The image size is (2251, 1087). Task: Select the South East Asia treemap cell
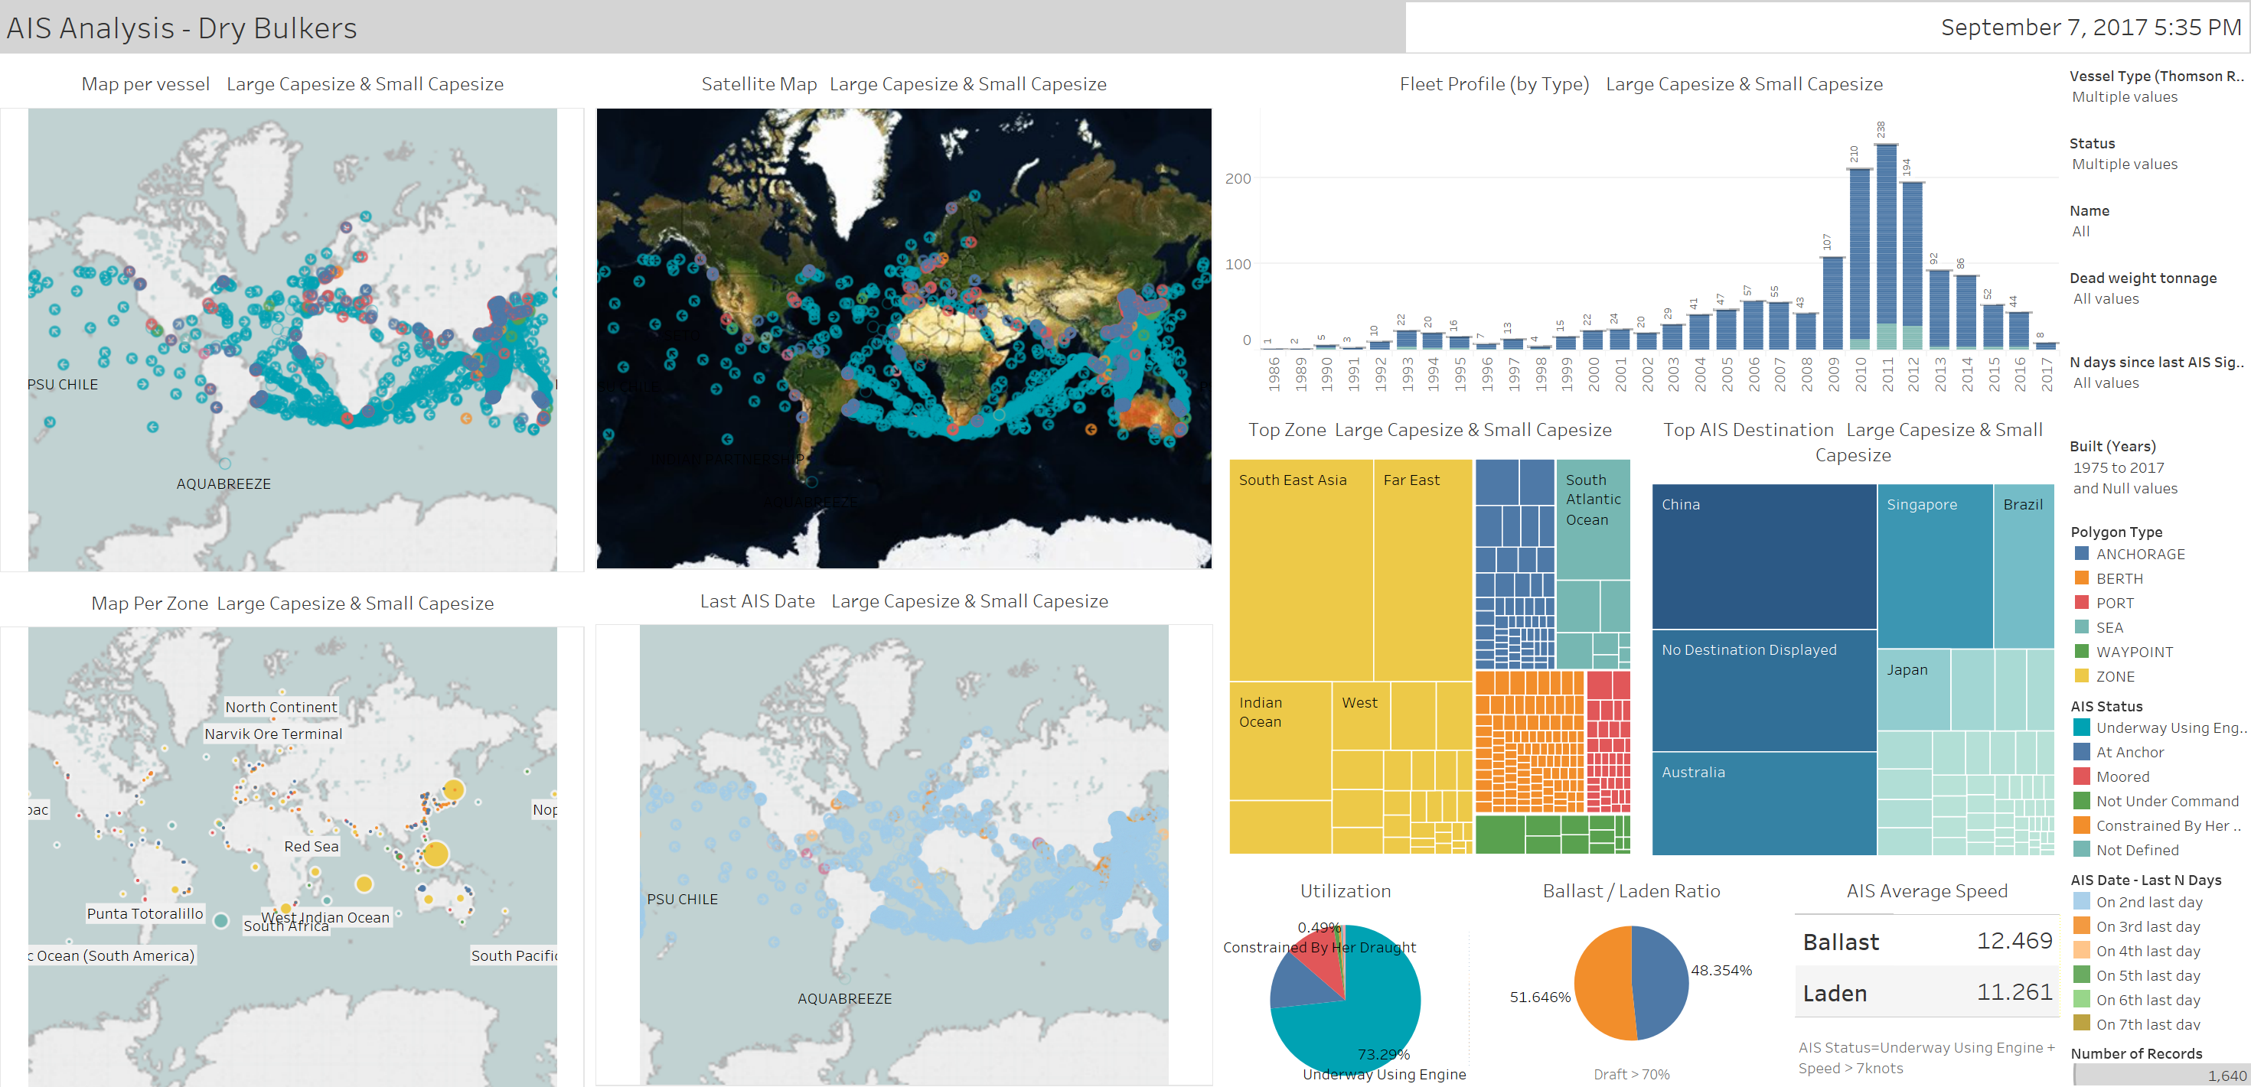(x=1301, y=570)
